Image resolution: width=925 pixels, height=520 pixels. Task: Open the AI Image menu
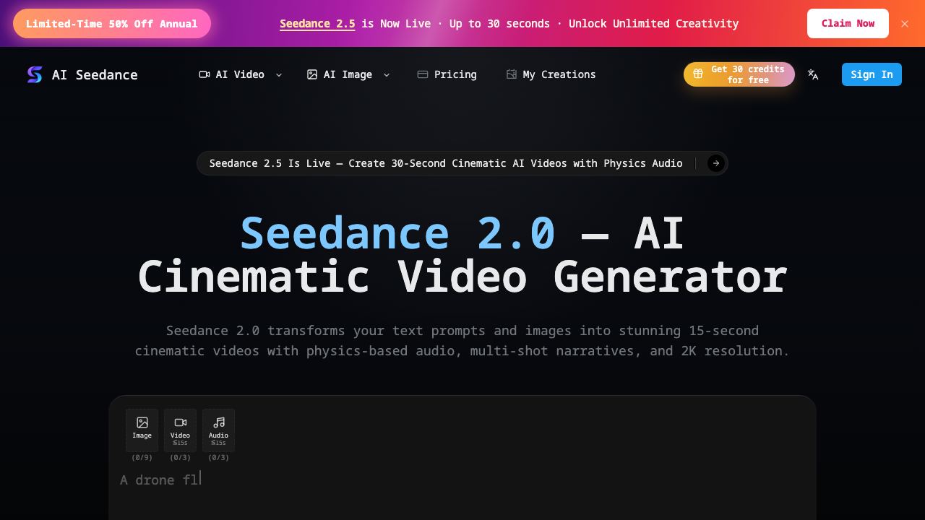click(348, 74)
